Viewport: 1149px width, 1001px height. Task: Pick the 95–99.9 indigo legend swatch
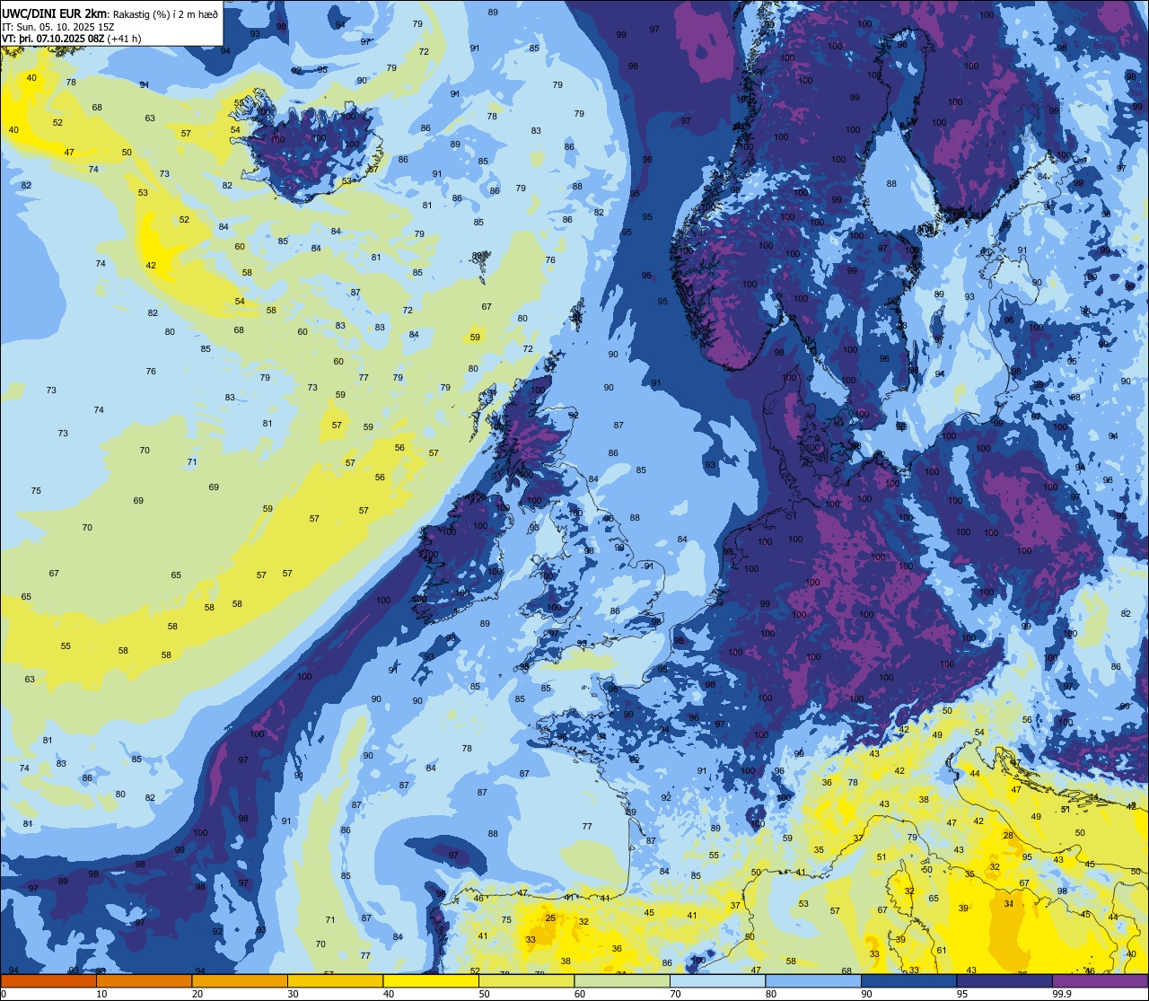(1004, 981)
